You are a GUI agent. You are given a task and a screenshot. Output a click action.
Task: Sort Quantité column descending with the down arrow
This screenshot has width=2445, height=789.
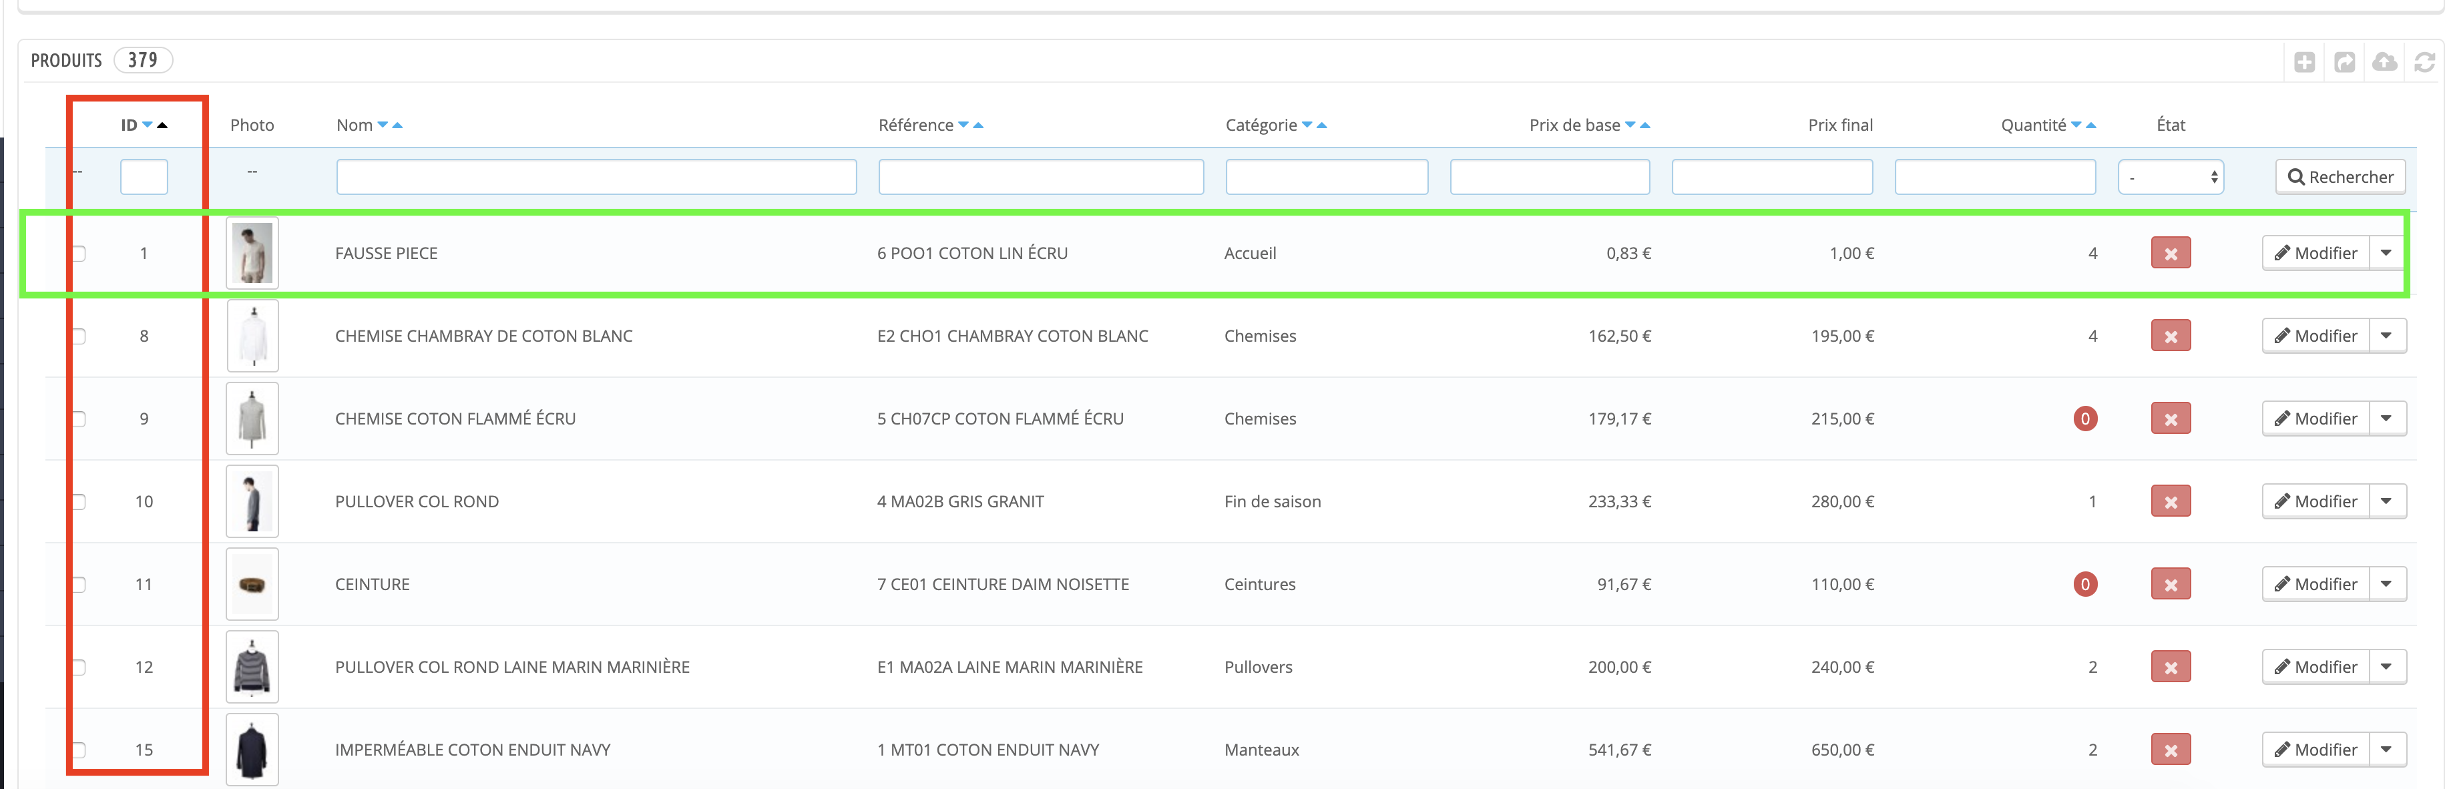2076,125
